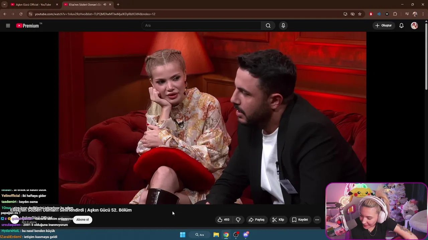This screenshot has width=428, height=240.
Task: Click chat message from tasdemirt
Action: point(19,202)
